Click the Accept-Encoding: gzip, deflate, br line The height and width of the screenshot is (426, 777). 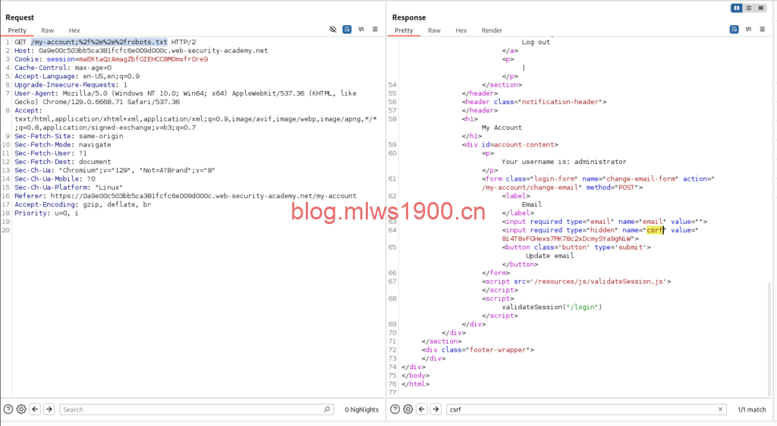point(83,204)
